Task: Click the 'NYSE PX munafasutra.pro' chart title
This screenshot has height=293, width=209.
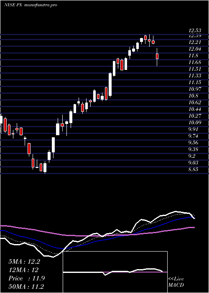Action: (31, 5)
